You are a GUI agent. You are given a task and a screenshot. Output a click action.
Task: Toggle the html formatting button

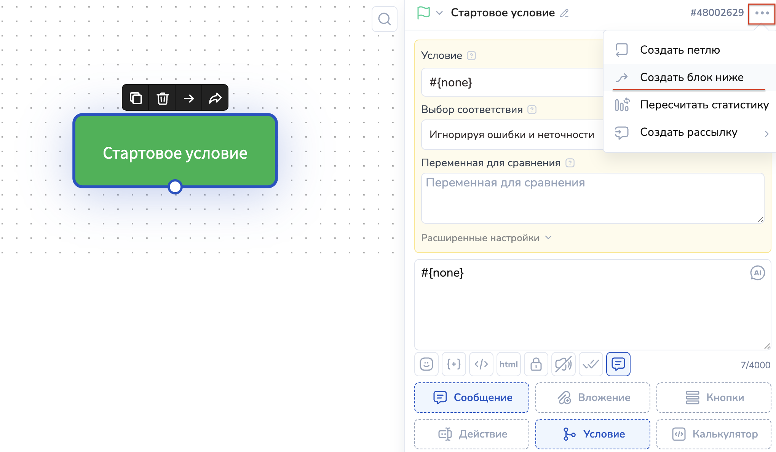(508, 364)
